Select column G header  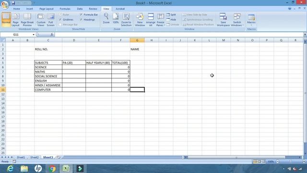coord(137,40)
